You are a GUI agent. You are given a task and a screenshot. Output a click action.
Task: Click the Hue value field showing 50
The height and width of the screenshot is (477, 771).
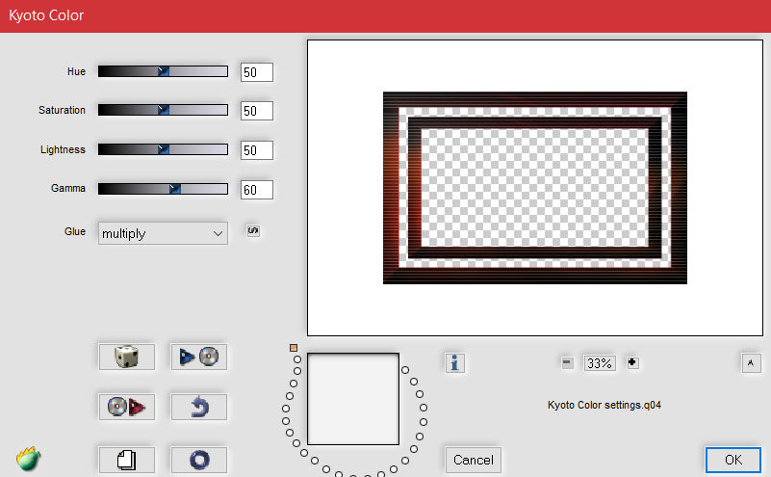(257, 72)
